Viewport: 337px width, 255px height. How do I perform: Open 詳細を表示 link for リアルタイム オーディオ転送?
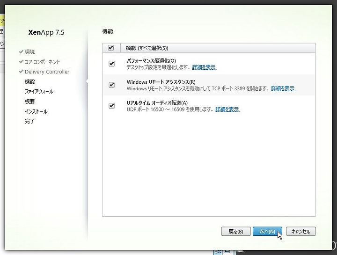[x=227, y=109]
